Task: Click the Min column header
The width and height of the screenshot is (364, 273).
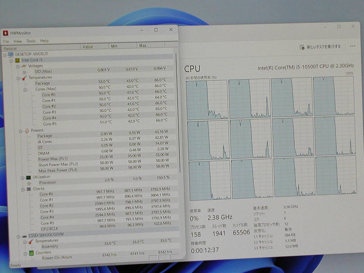Action: 123,46
